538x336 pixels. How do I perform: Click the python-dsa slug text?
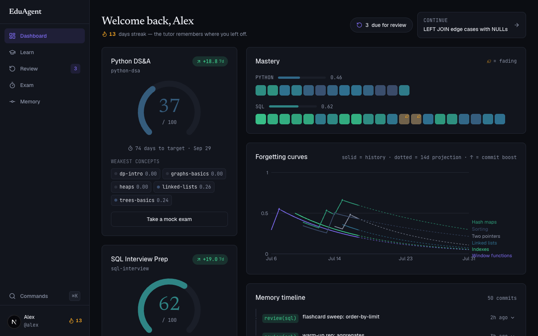pyautogui.click(x=126, y=71)
